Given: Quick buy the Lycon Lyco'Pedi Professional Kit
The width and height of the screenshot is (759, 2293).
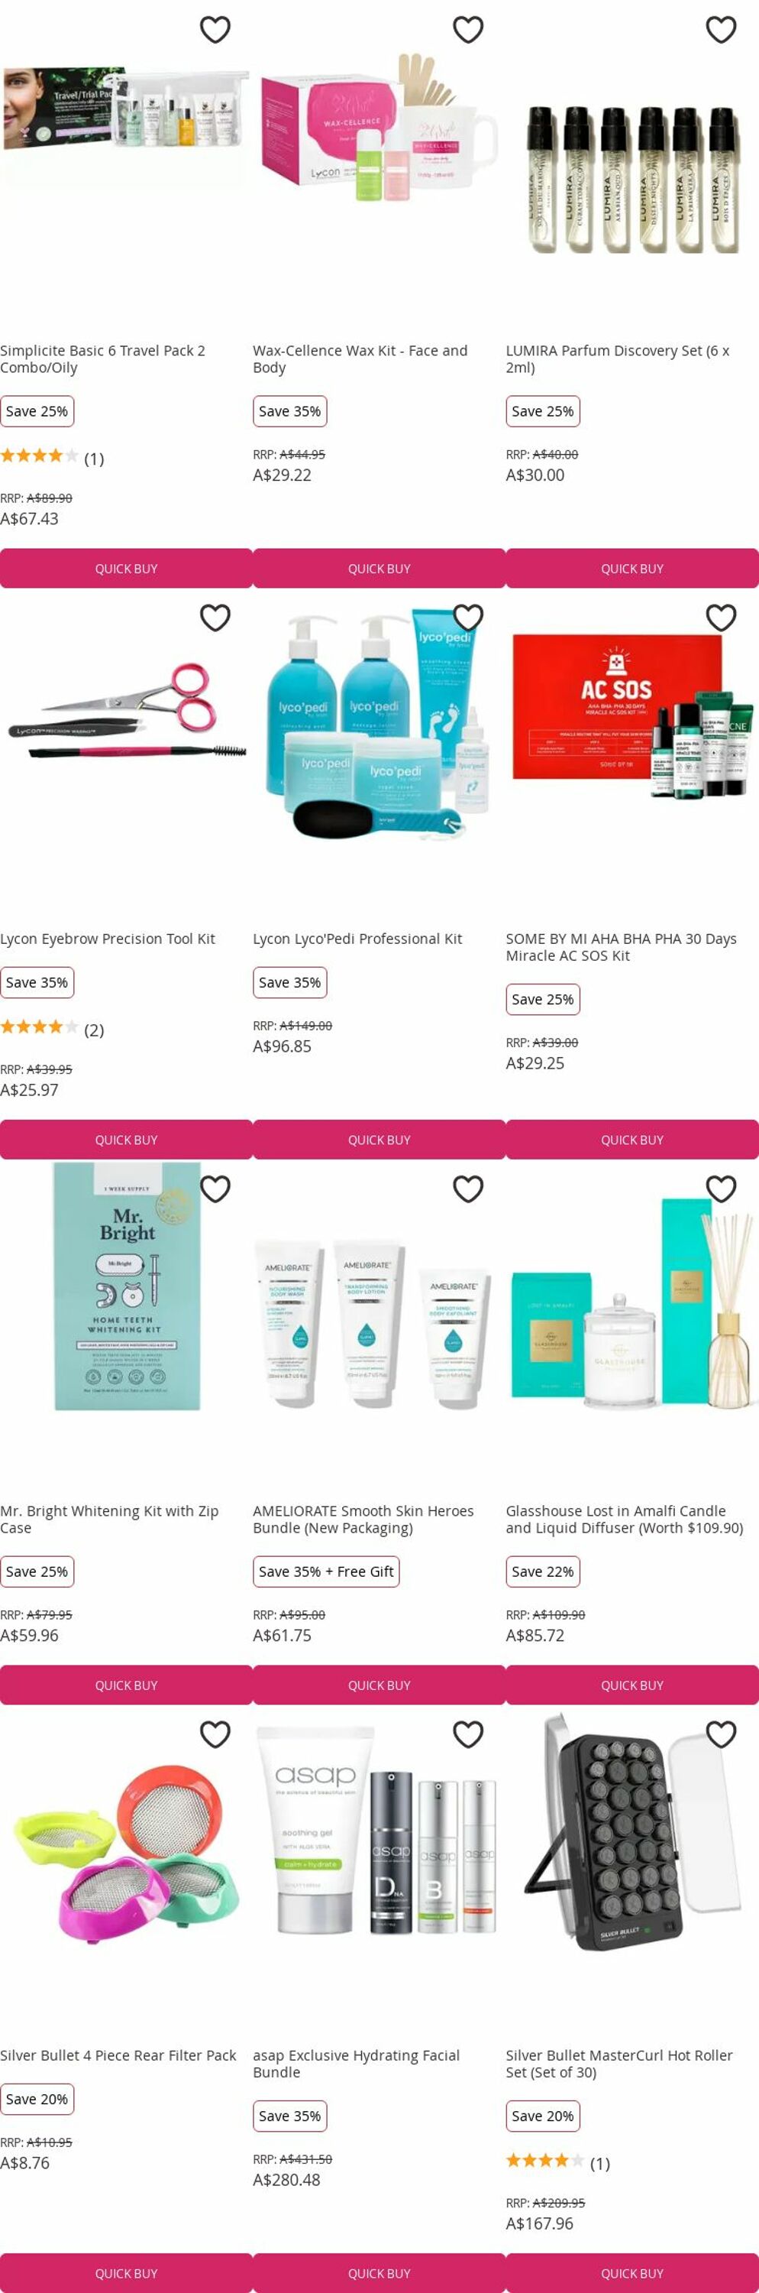Looking at the screenshot, I should coord(379,1140).
